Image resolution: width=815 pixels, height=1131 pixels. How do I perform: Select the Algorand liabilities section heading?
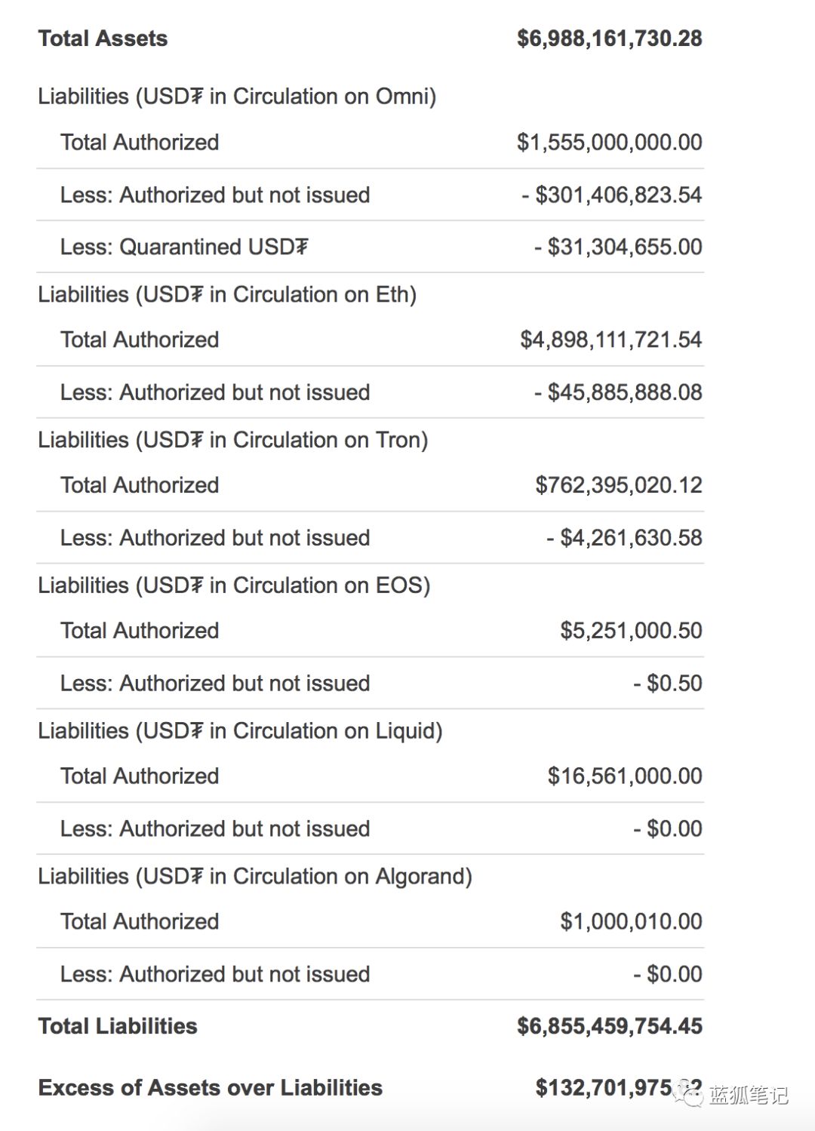tap(255, 877)
